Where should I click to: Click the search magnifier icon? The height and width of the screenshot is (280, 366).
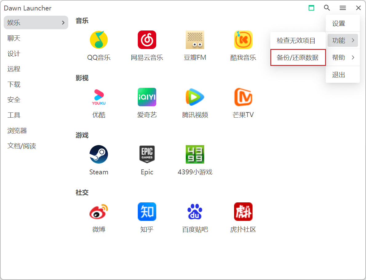point(327,8)
